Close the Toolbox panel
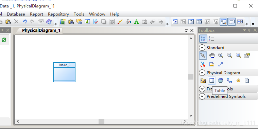Viewport: 258px width, 129px height. pyautogui.click(x=255, y=30)
